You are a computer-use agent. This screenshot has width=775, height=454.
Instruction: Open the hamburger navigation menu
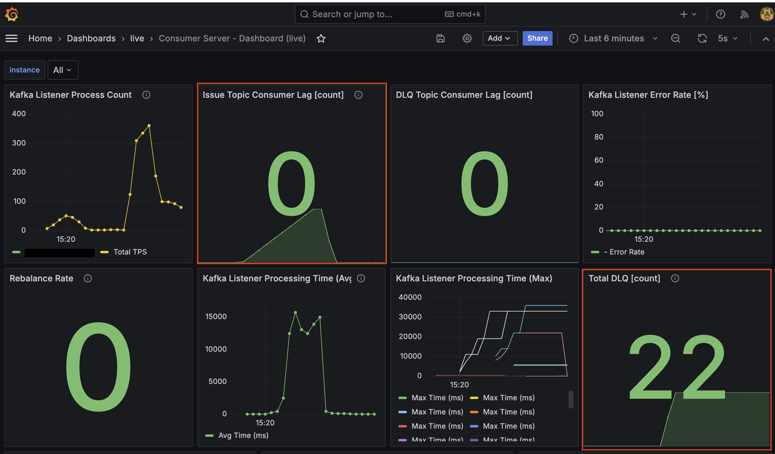[11, 38]
